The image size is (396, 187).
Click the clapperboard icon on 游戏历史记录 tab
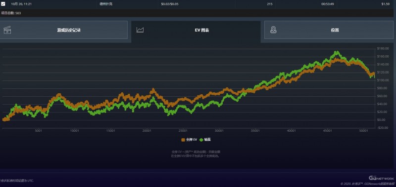7,30
